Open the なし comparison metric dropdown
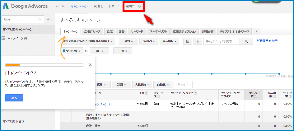 pos(99,51)
